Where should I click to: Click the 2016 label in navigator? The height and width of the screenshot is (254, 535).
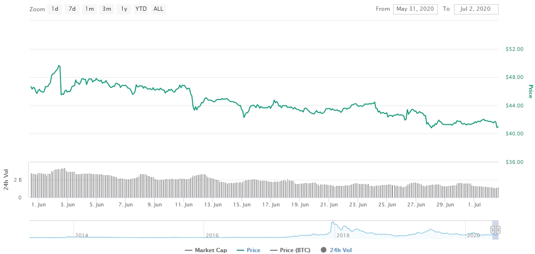pyautogui.click(x=212, y=235)
